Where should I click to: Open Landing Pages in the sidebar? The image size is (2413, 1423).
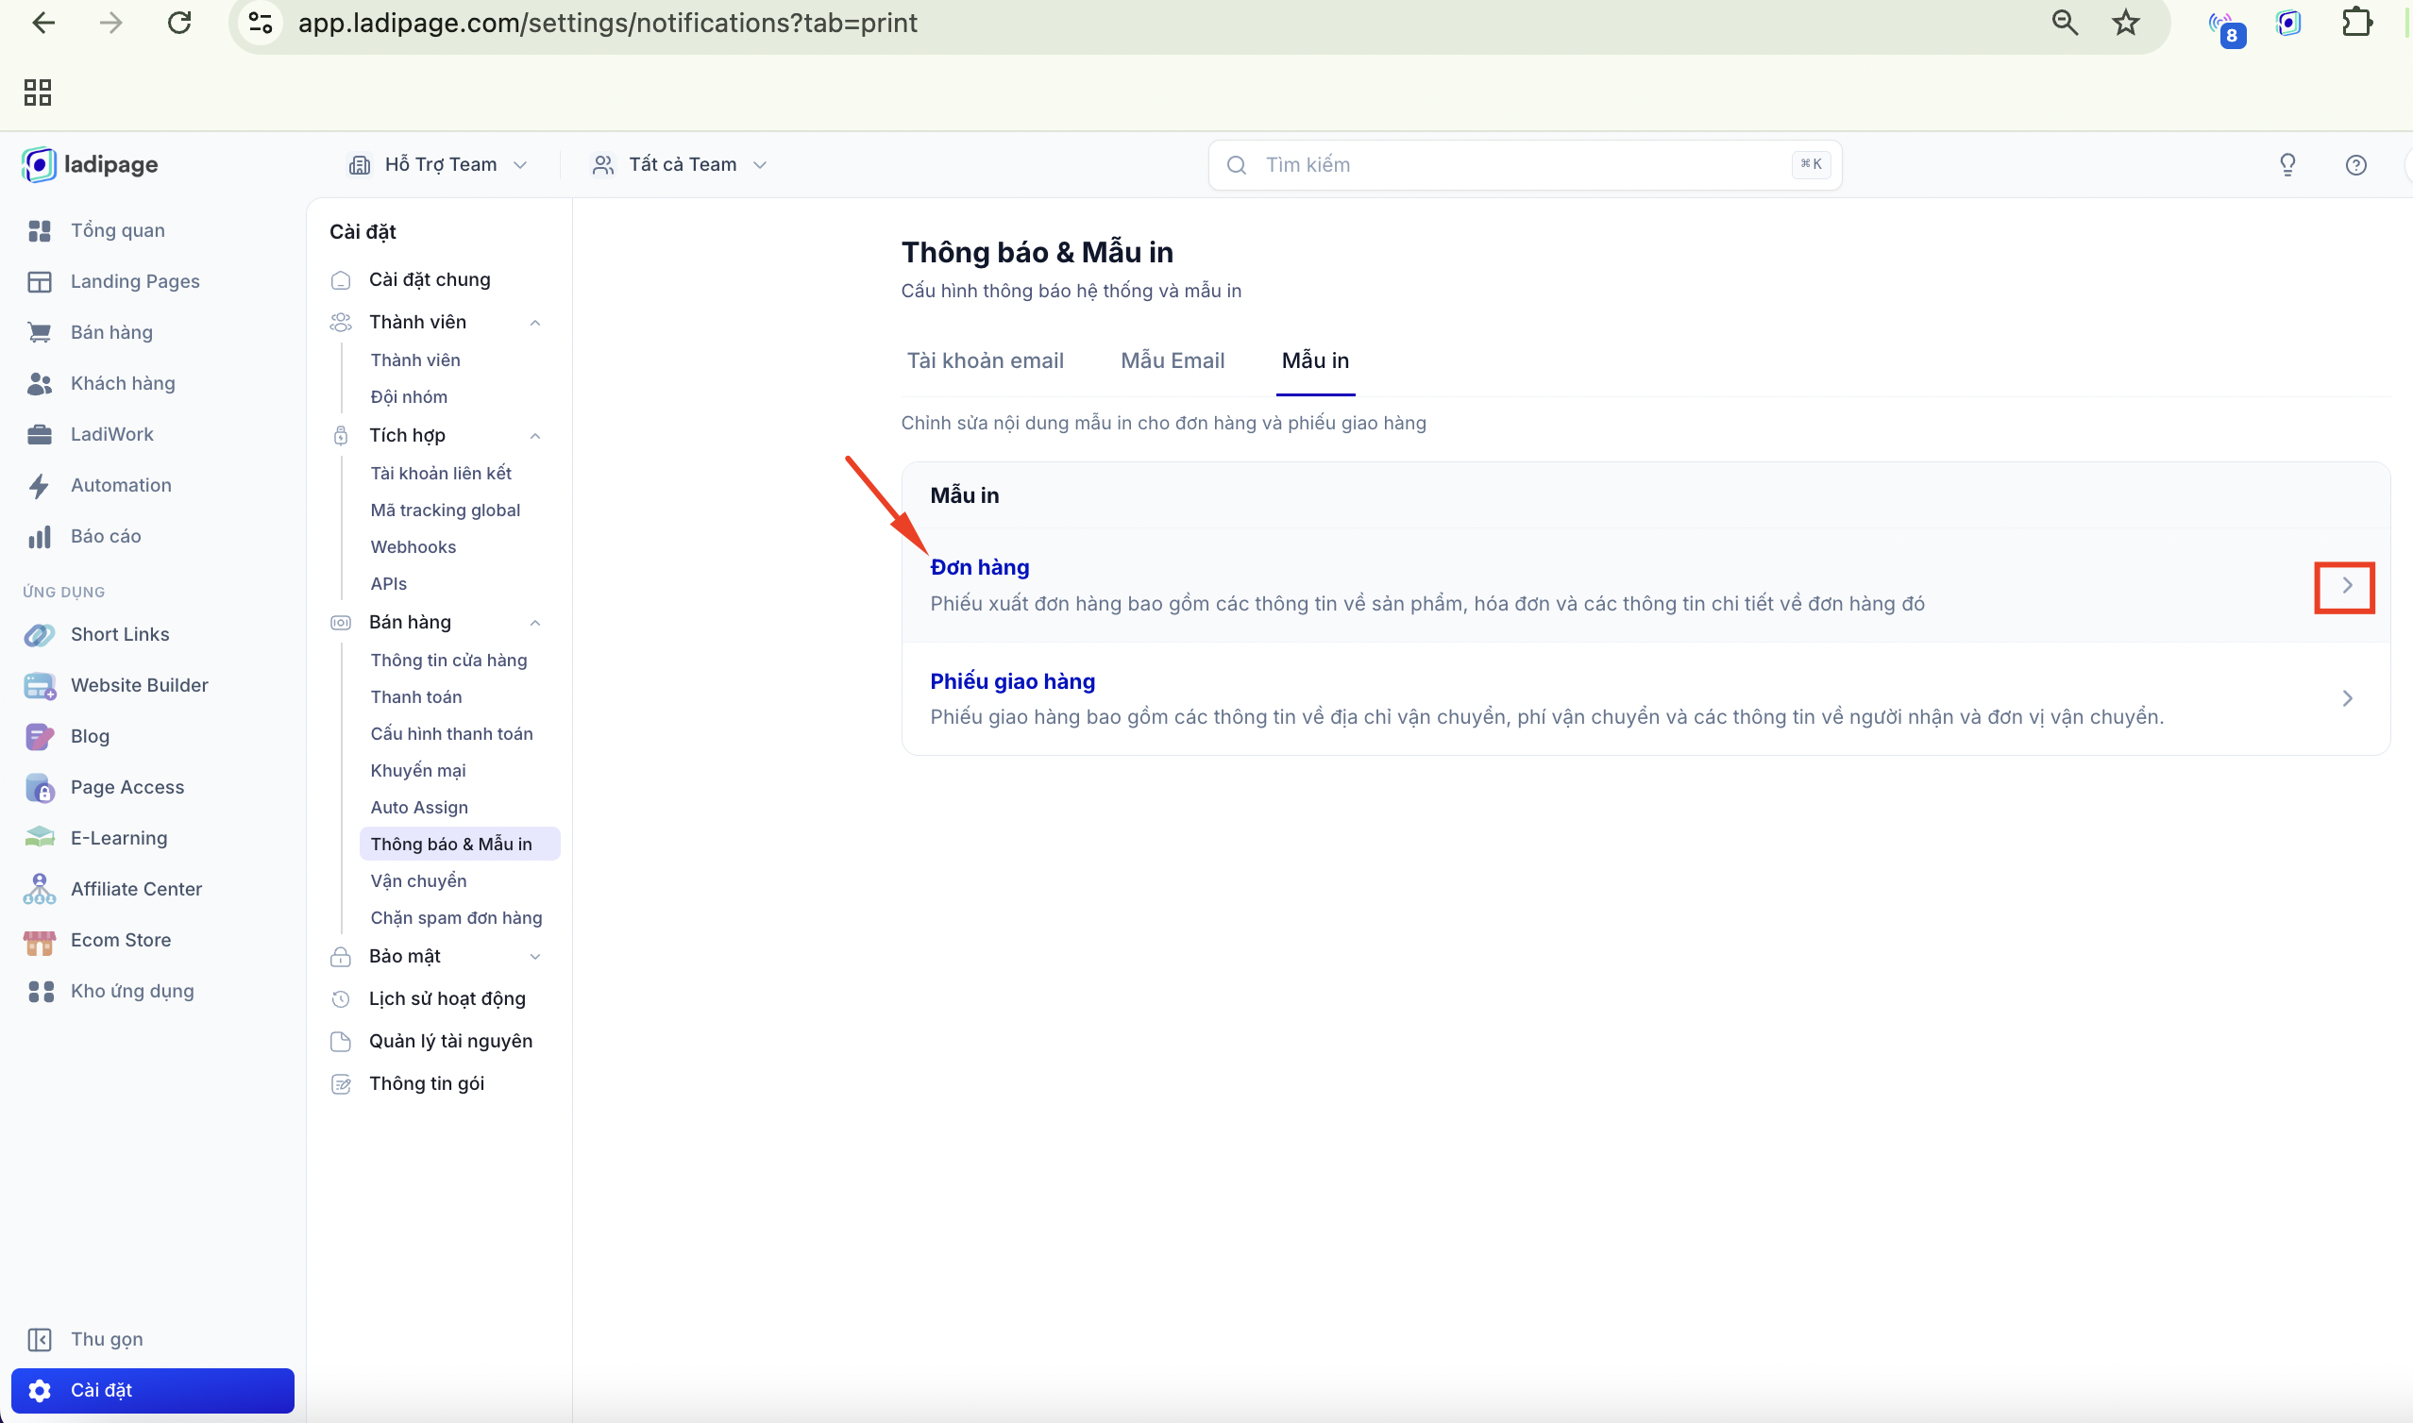pos(135,281)
